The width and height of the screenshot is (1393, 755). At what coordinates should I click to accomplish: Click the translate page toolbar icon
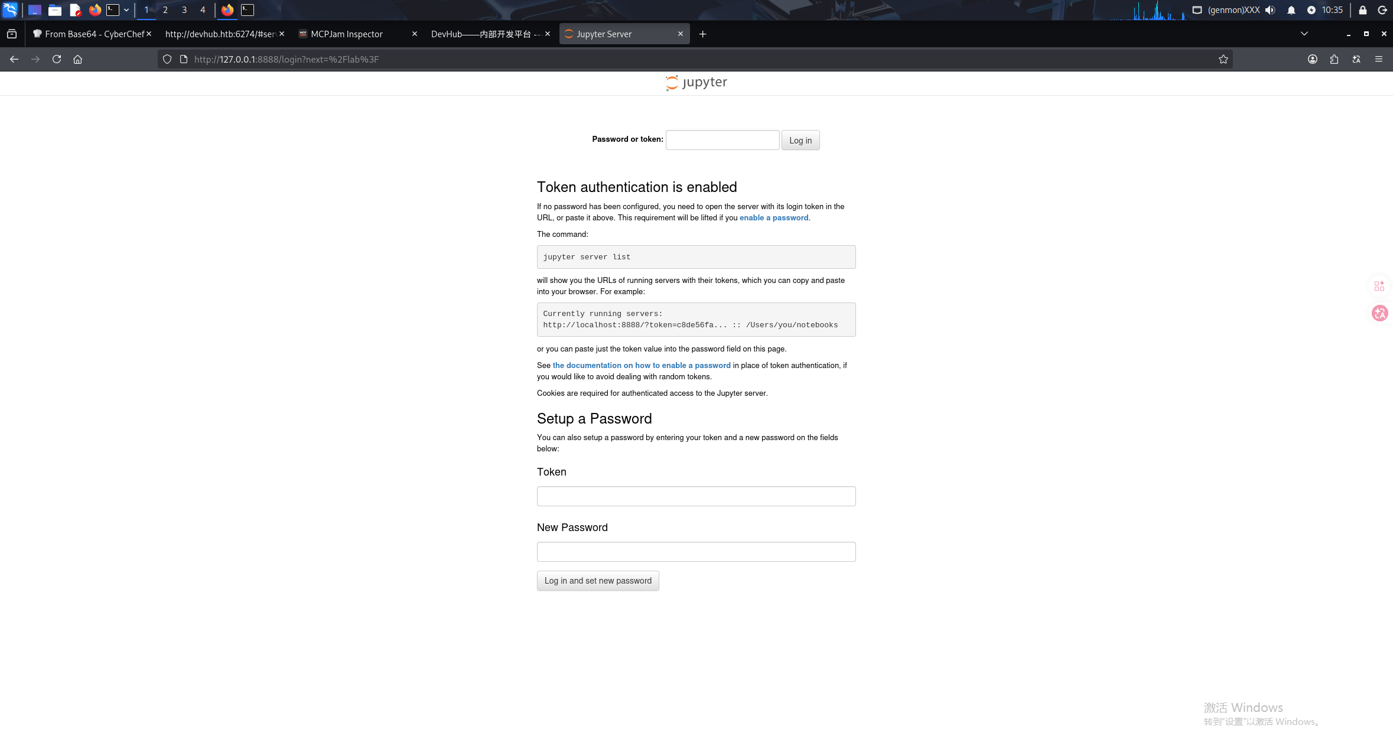1356,59
